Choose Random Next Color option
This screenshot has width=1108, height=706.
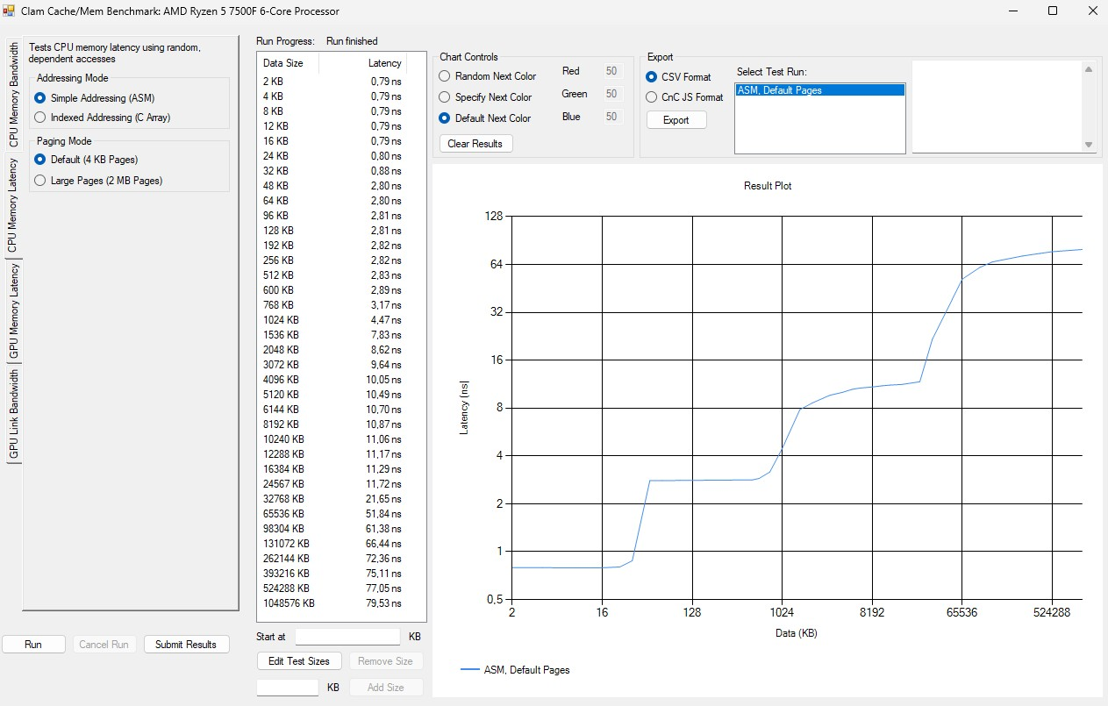point(487,76)
